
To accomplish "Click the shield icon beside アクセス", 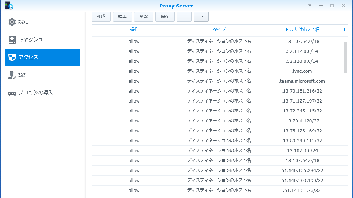I will [x=12, y=57].
